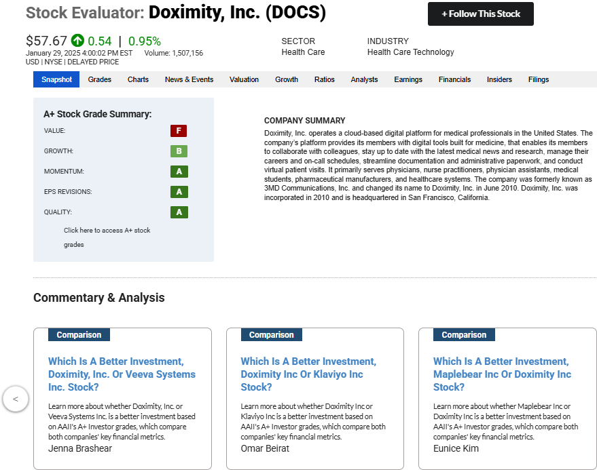597x470 pixels.
Task: Go to the News & Events tab
Action: point(189,79)
